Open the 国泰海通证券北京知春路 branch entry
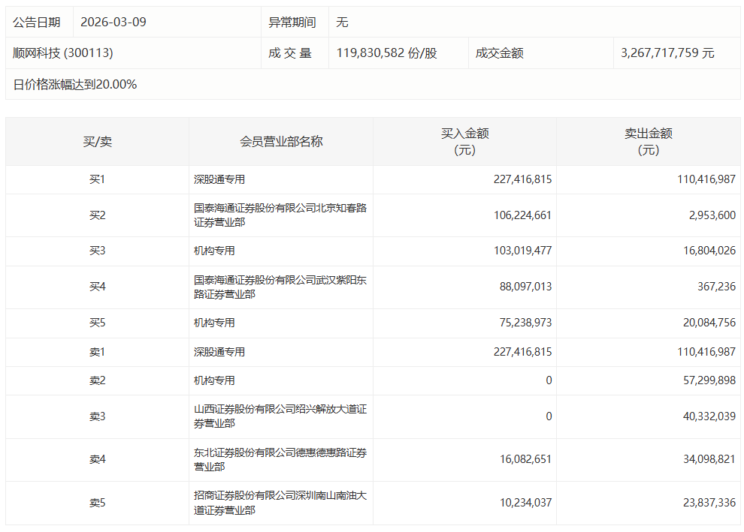 (280, 215)
